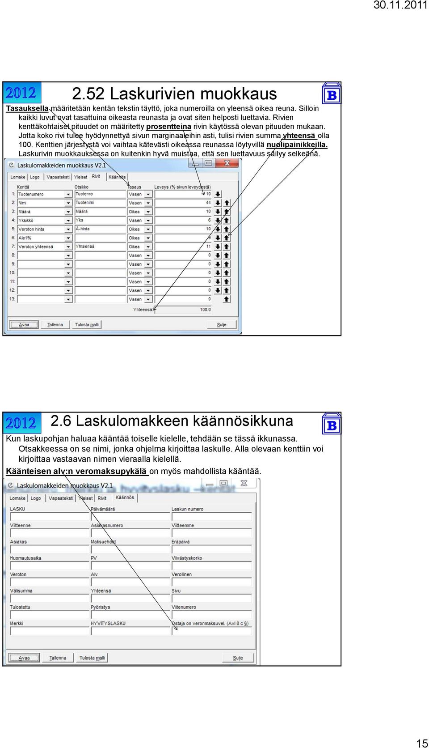Move row 2 Nimi up with arrow
This screenshot has width=429, height=748.
[227, 203]
